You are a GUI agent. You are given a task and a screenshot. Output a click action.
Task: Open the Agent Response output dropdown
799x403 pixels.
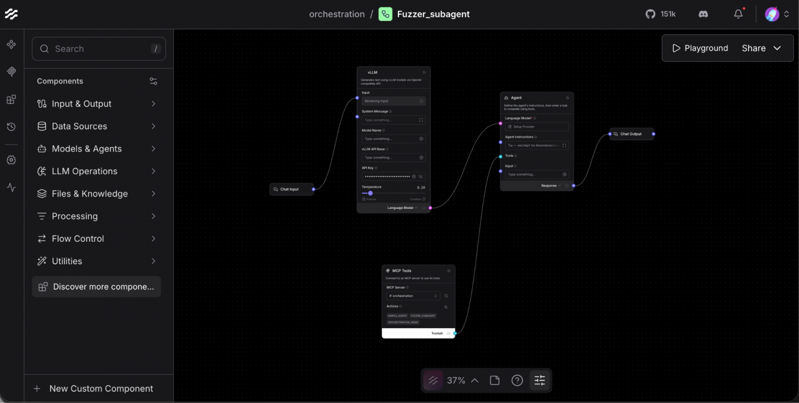tap(551, 186)
